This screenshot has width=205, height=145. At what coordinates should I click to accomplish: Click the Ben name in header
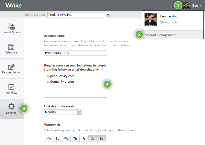click(x=195, y=6)
